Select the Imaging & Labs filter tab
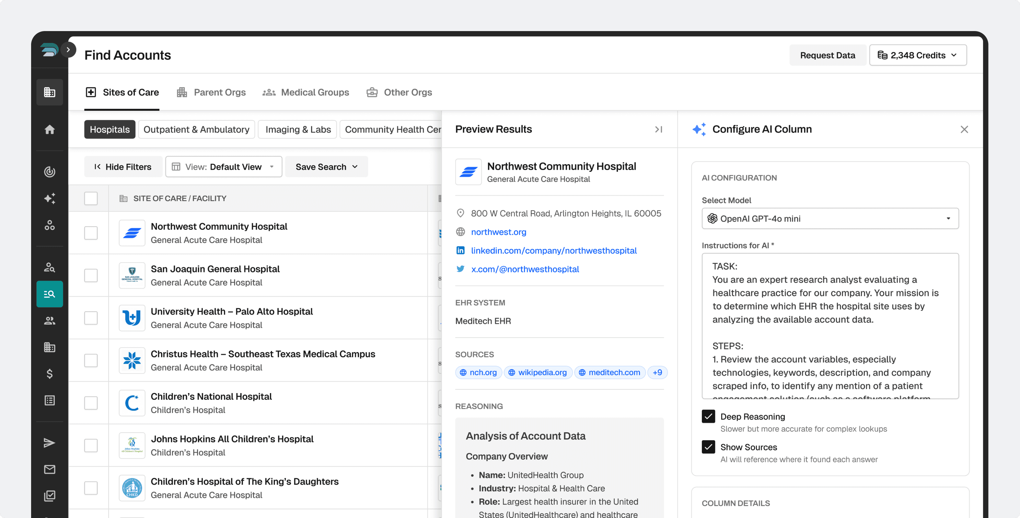The image size is (1020, 518). coord(298,129)
